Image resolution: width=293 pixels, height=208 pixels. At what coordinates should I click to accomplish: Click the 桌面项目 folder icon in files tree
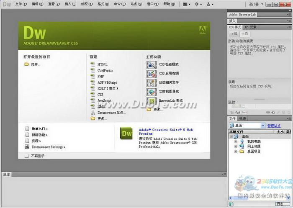coord(242,151)
